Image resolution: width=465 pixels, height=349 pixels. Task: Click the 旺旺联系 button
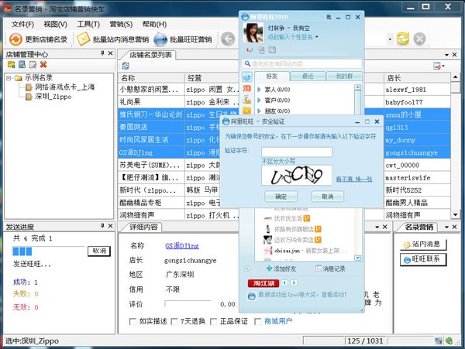coord(423,259)
